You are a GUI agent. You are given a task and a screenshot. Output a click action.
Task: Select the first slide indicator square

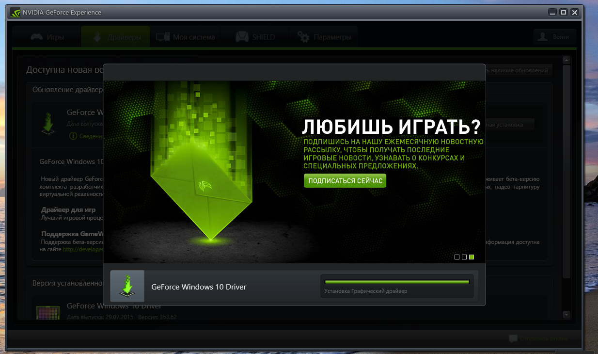click(x=457, y=257)
